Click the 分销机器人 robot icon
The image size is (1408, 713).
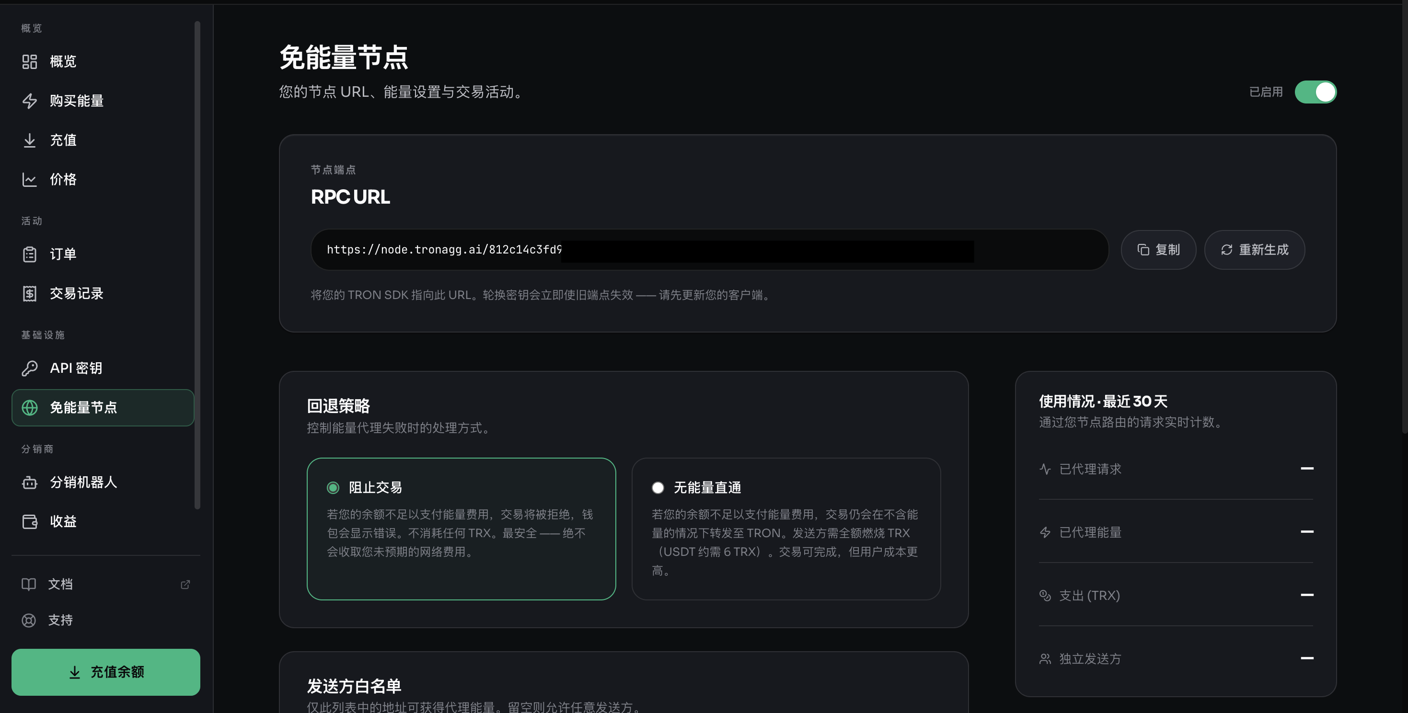click(x=30, y=483)
